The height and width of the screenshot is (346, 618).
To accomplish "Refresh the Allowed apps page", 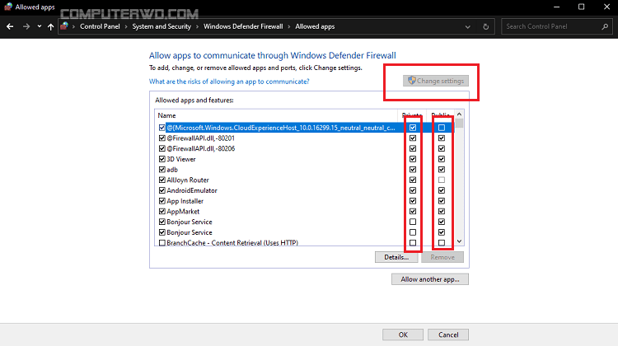I will coord(485,27).
